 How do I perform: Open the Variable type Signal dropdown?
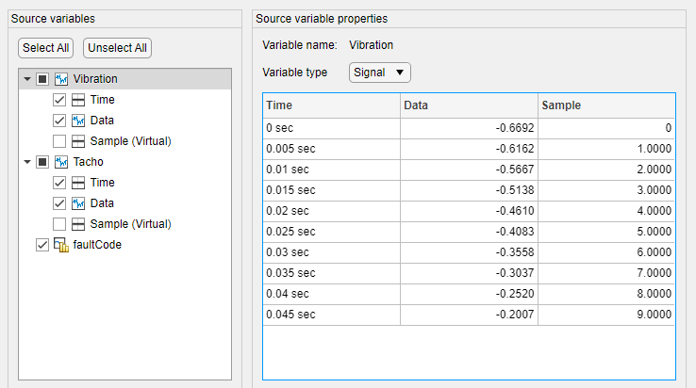(x=379, y=73)
